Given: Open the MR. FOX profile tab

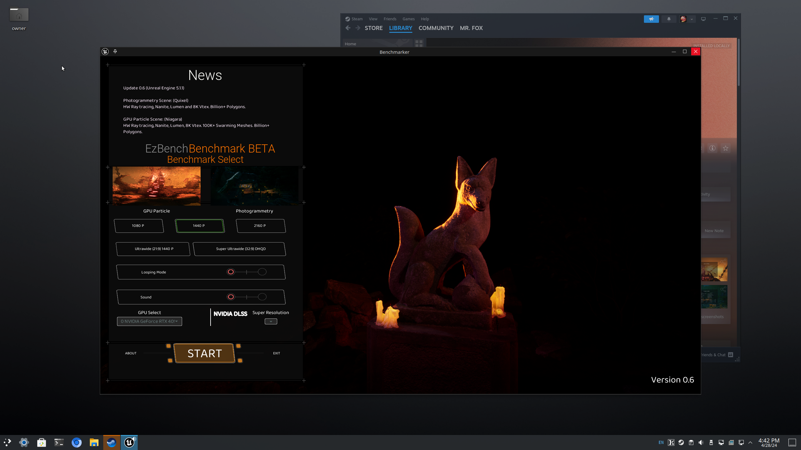Looking at the screenshot, I should point(471,28).
